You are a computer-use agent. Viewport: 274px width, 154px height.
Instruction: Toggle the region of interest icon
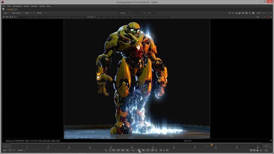(x=233, y=13)
